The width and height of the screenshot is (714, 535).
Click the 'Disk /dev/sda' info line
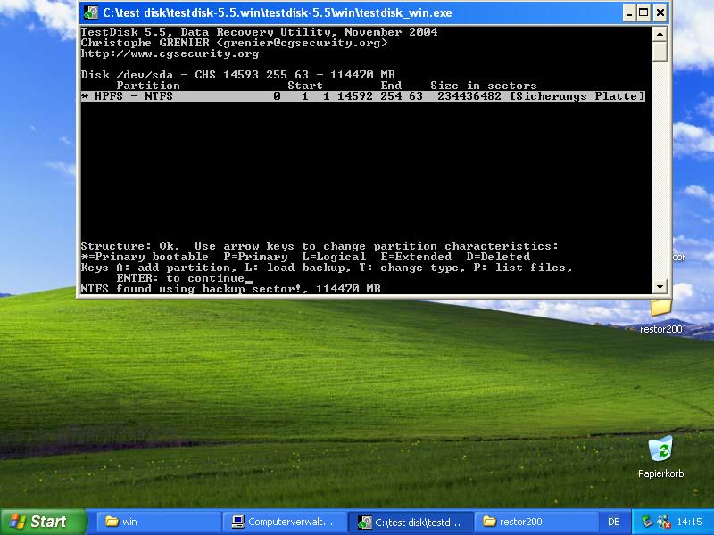(x=237, y=75)
